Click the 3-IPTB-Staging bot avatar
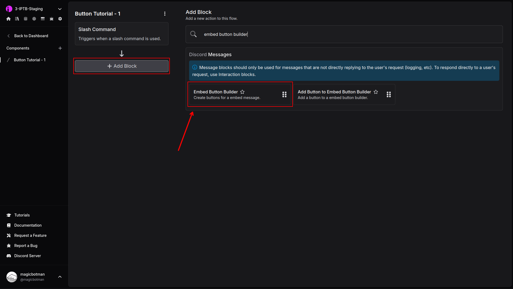513x289 pixels. 9,9
